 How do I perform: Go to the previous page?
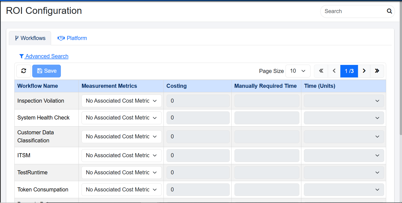click(x=334, y=71)
